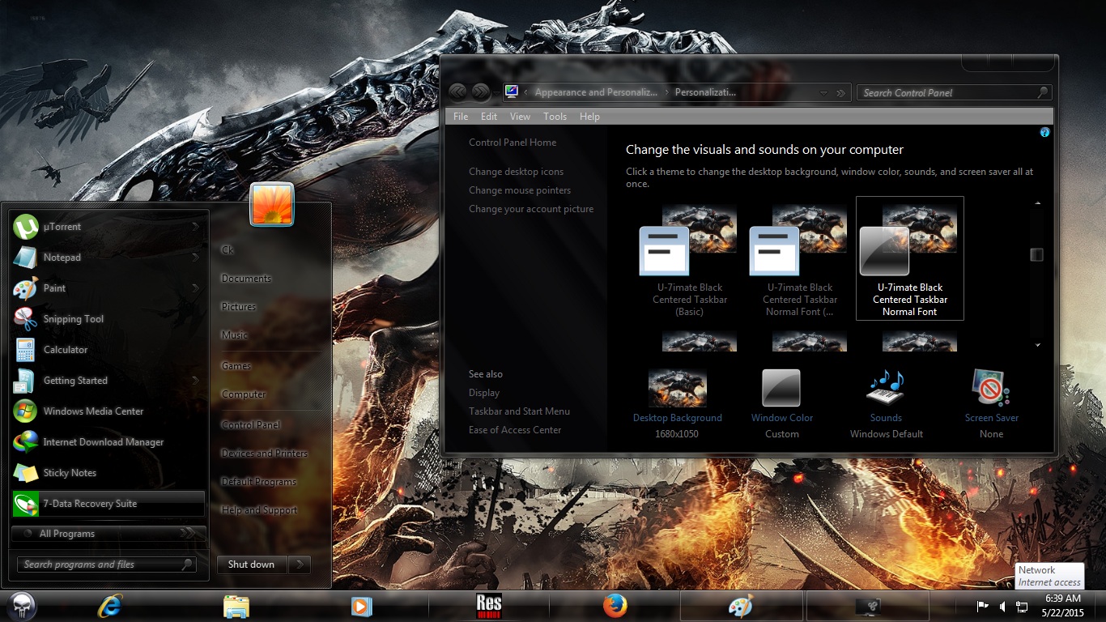Screen dimensions: 1106x622
Task: Click Change mouse pointers link
Action: tap(520, 190)
